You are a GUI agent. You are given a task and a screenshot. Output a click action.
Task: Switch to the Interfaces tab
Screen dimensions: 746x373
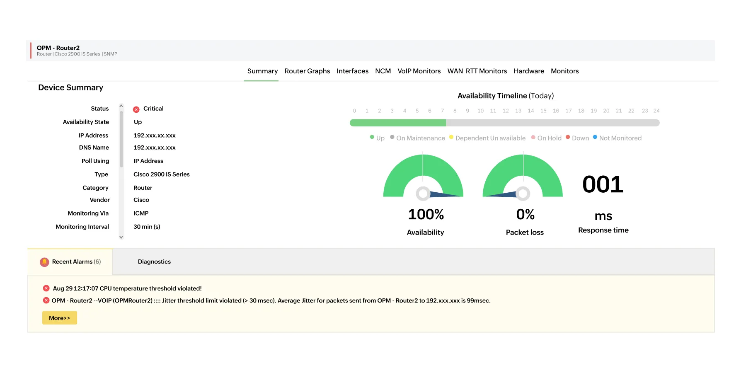352,71
